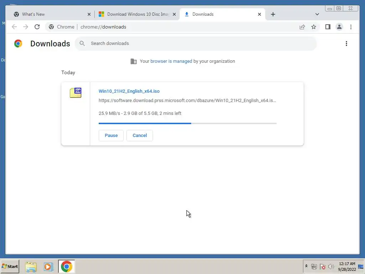The height and width of the screenshot is (274, 365).
Task: Click the Today date heading
Action: [68, 72]
